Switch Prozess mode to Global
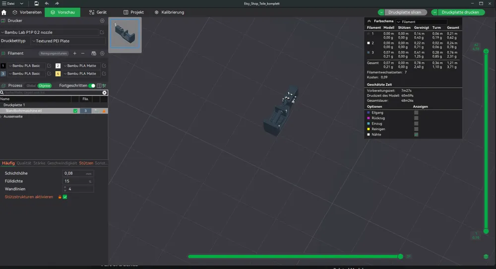496x269 pixels. pos(31,86)
